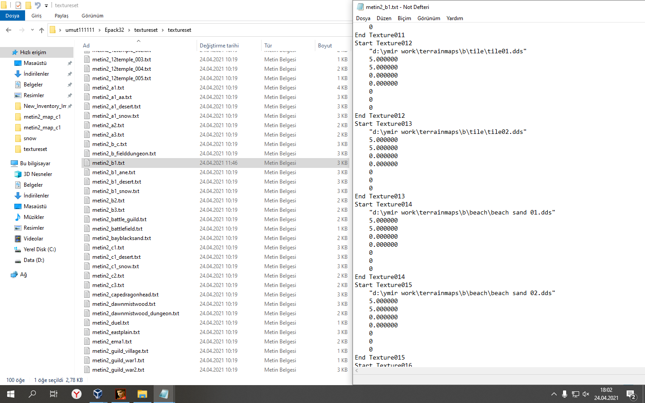
Task: Select file metin2_guild_war2.txt
Action: point(118,370)
